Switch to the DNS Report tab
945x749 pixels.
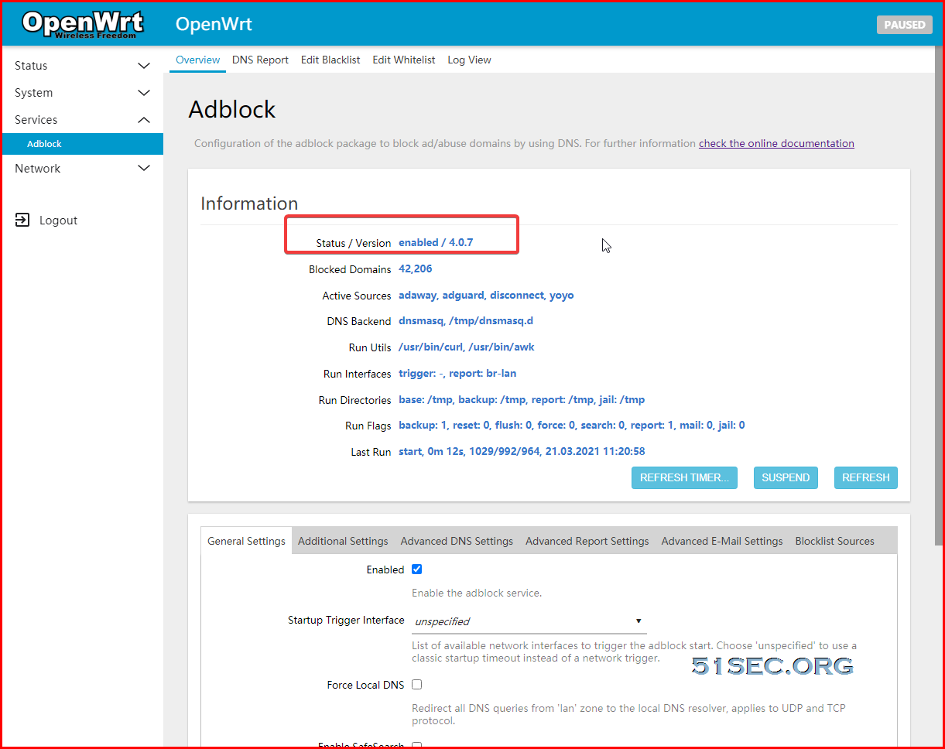(260, 60)
